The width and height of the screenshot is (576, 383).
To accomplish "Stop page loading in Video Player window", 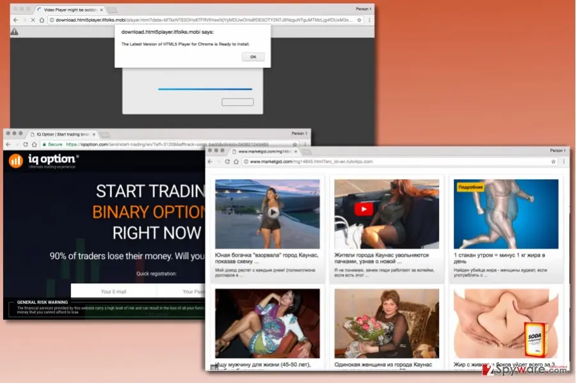I will point(33,20).
